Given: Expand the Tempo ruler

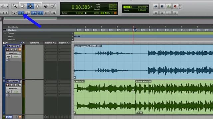Looking at the screenshot, I should coord(5,33).
